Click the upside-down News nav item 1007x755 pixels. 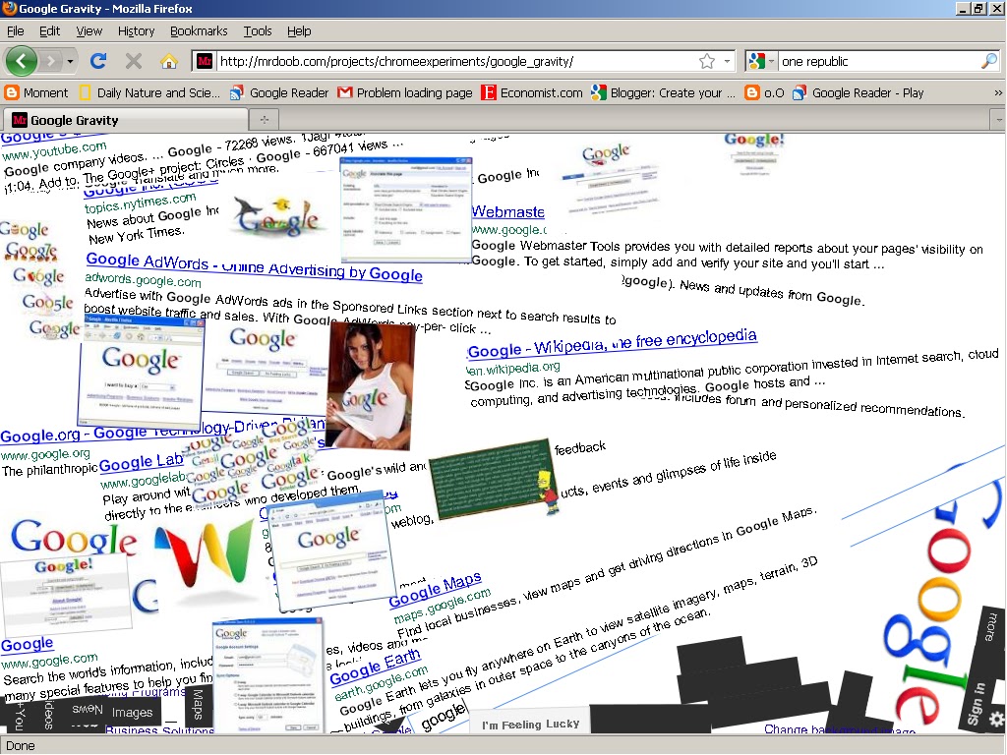click(x=88, y=709)
